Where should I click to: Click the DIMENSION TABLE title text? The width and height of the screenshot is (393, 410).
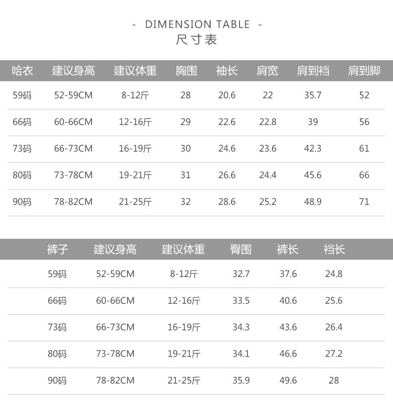(x=196, y=25)
